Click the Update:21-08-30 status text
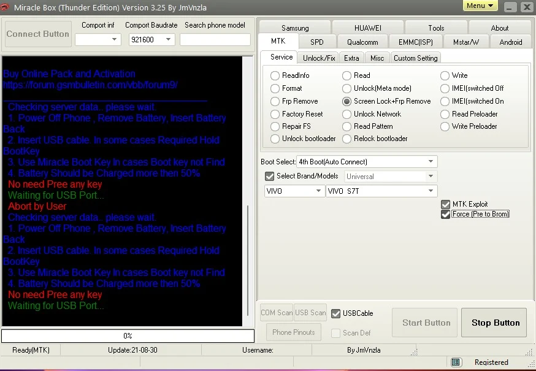Screen dimensions: 536x371 (x=132, y=350)
